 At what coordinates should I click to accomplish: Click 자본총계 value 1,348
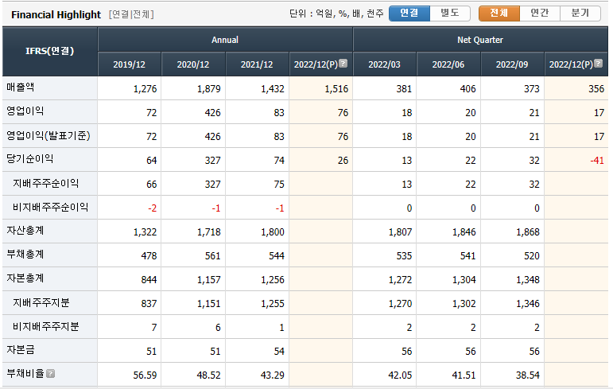point(528,280)
